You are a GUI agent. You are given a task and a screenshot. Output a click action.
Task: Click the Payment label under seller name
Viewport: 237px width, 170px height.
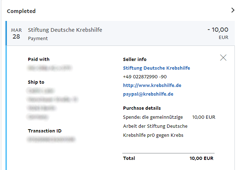coord(38,38)
